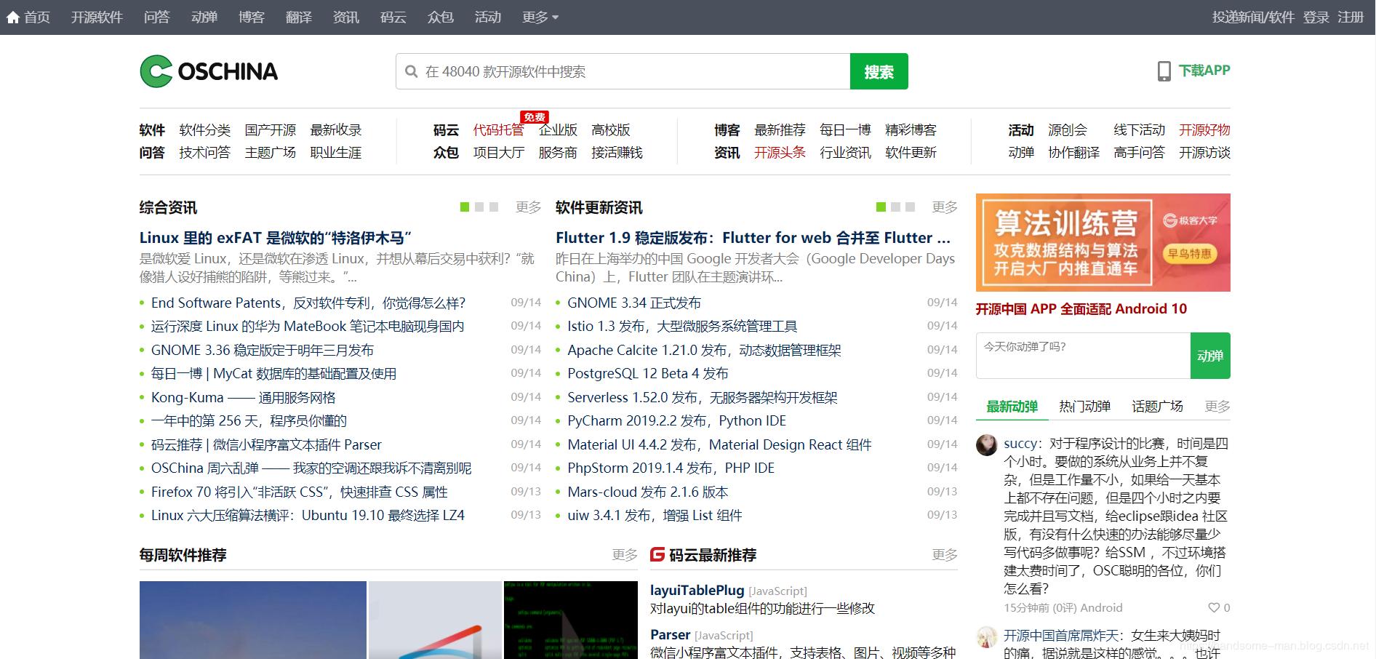
Task: Click the Gitee G icon next to 码云最新推荐
Action: click(x=655, y=555)
